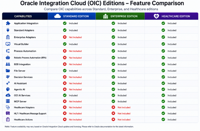Select the ENTERPRISE EDITION column header text

124,16
